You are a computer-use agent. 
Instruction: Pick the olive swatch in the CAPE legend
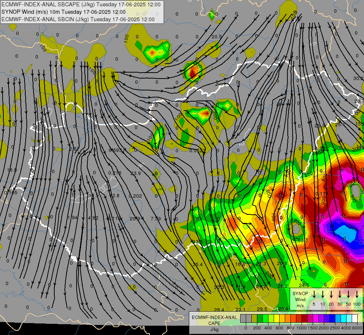[254, 318]
